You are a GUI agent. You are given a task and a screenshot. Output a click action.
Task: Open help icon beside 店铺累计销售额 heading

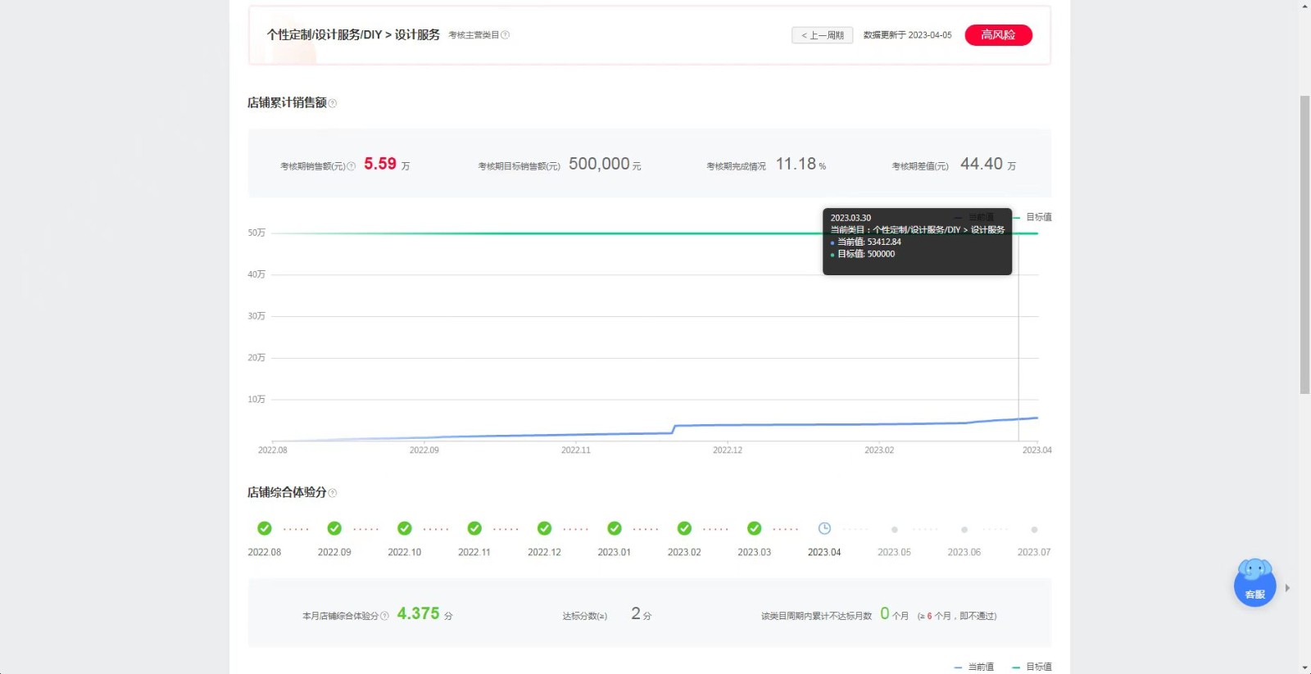click(332, 103)
